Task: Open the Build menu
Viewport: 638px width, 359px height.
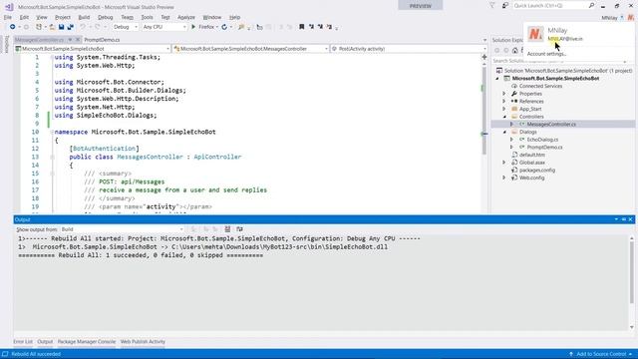Action: click(x=84, y=18)
